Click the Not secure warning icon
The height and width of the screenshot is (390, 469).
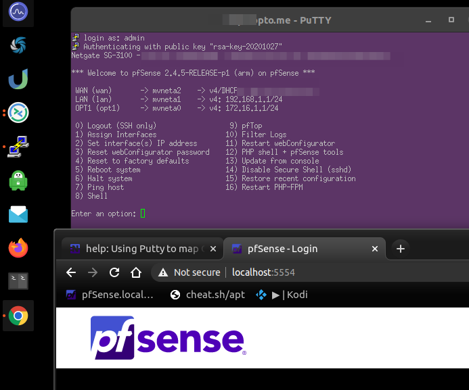click(163, 272)
